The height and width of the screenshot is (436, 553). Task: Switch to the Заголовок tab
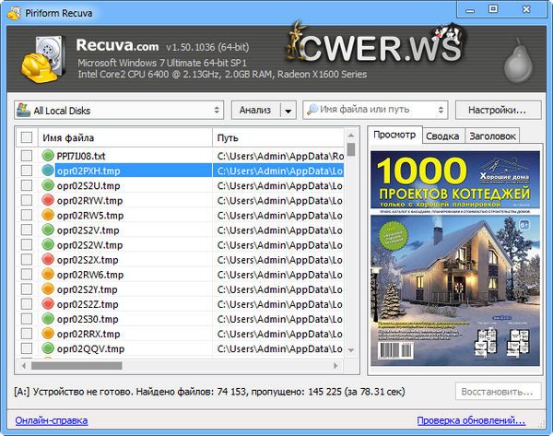tap(491, 136)
